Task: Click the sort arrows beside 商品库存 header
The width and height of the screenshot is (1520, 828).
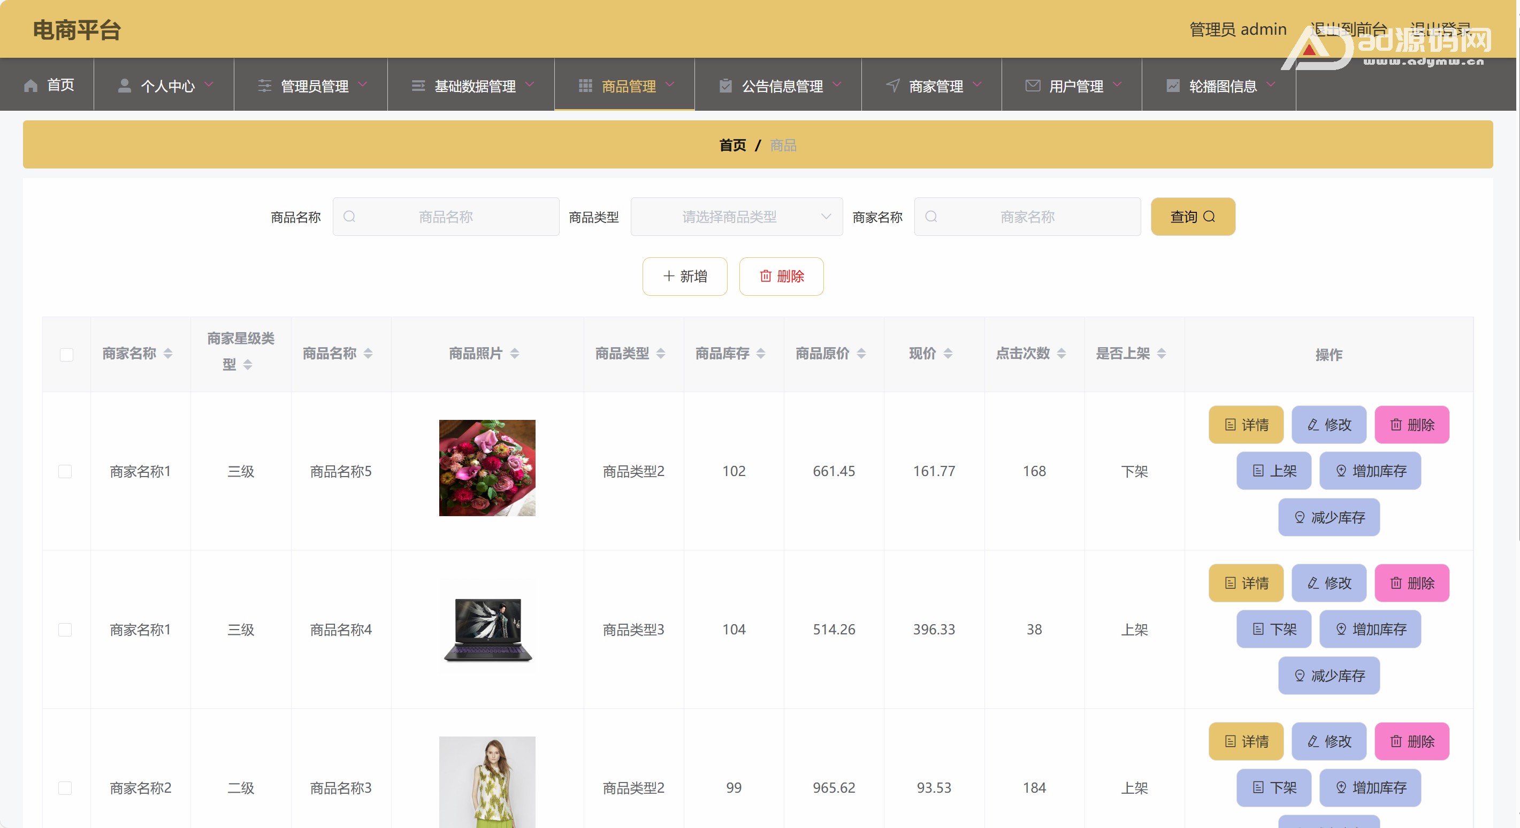Action: [x=761, y=353]
